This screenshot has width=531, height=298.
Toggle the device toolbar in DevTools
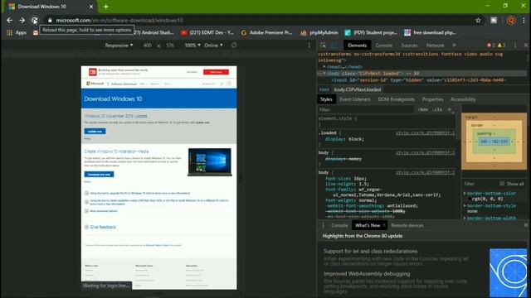pos(334,46)
